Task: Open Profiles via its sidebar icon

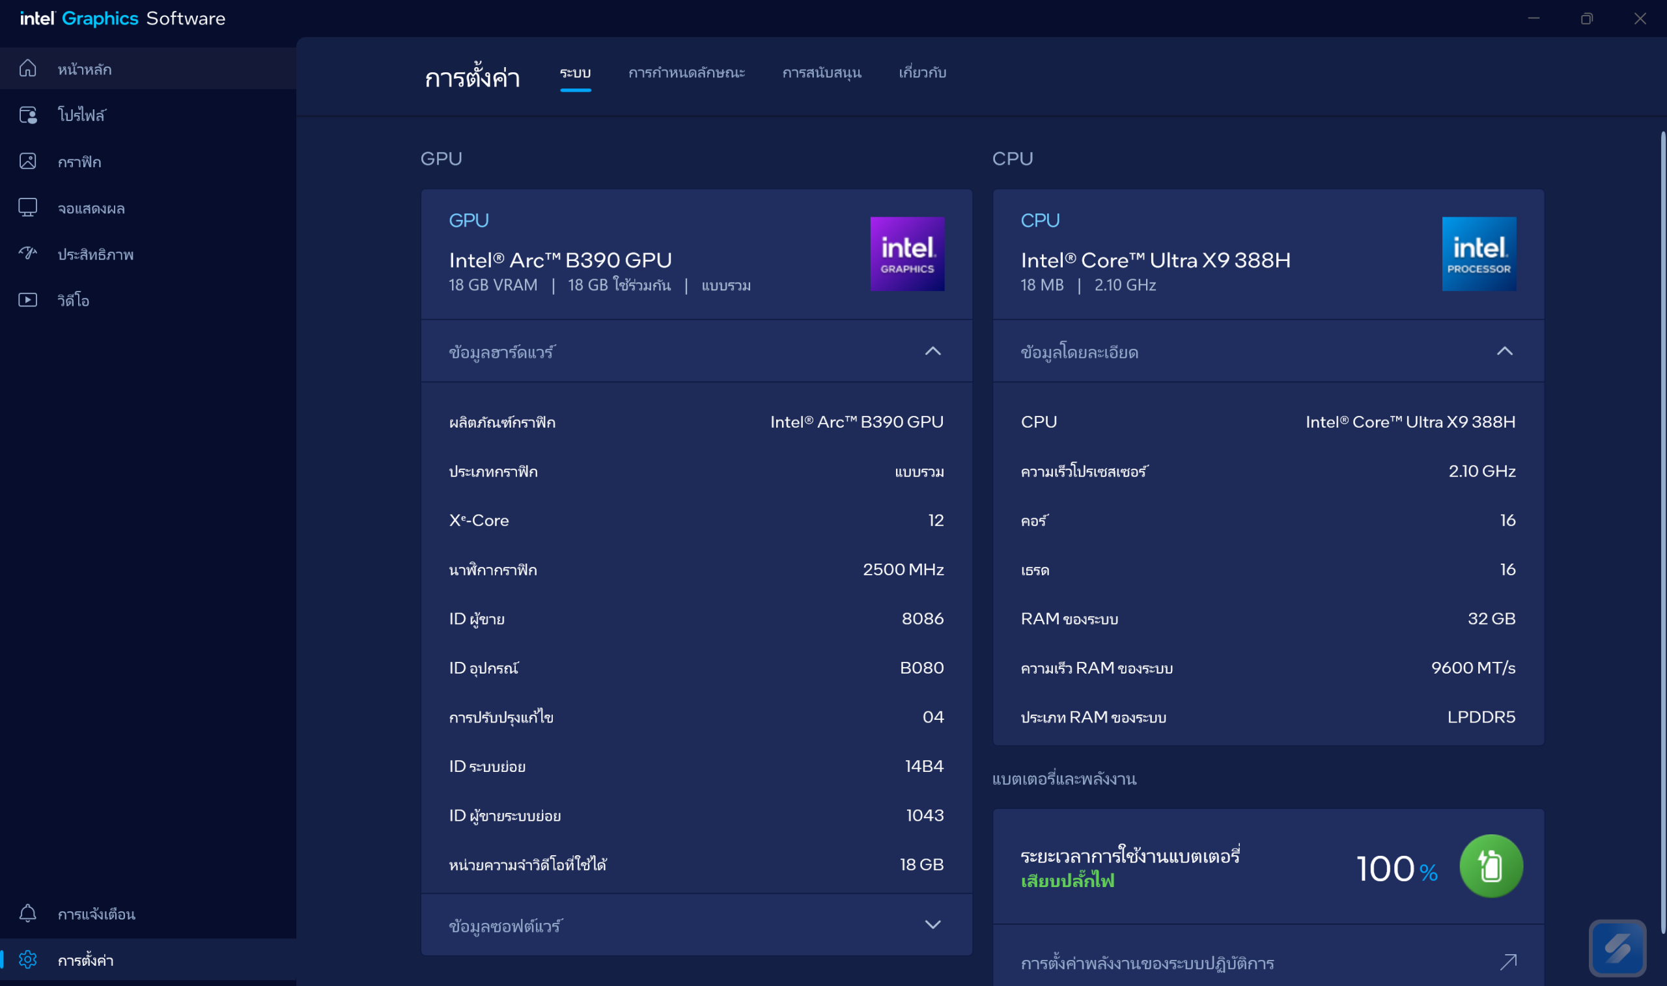Action: (28, 115)
